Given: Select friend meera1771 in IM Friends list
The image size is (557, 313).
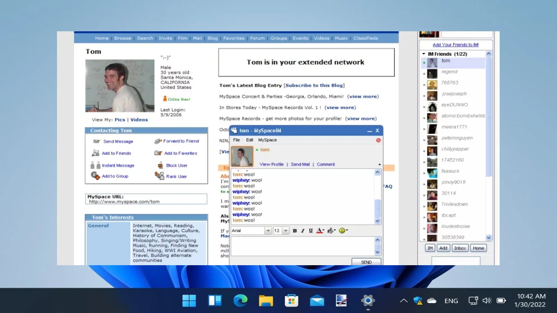Looking at the screenshot, I should (453, 129).
